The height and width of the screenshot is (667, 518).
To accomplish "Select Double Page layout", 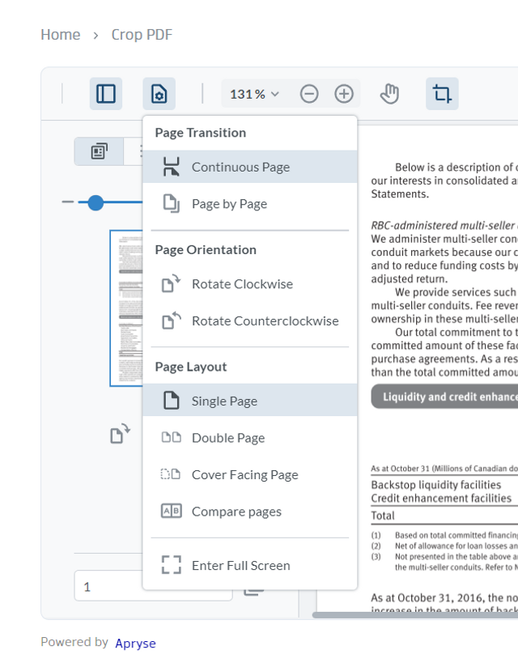I will pos(250,438).
